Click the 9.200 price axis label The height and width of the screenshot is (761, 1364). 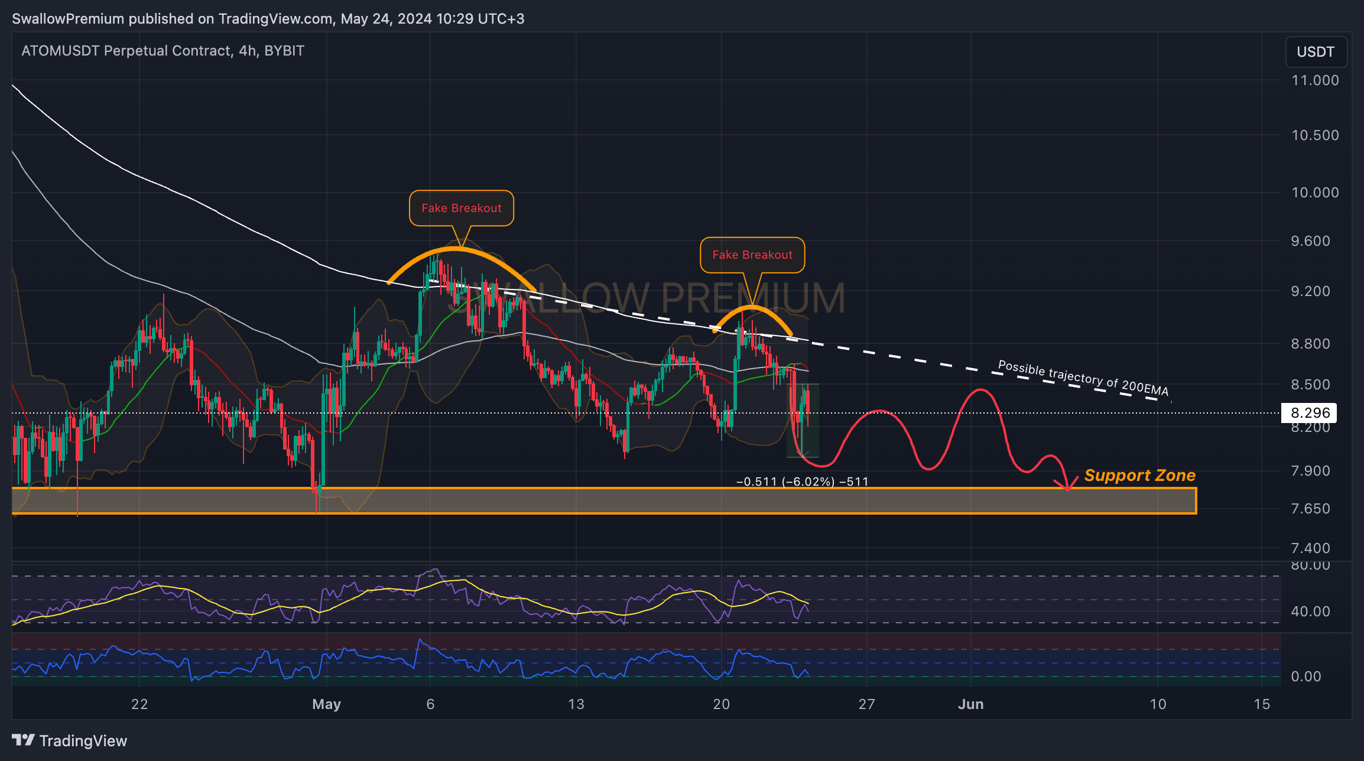point(1310,291)
